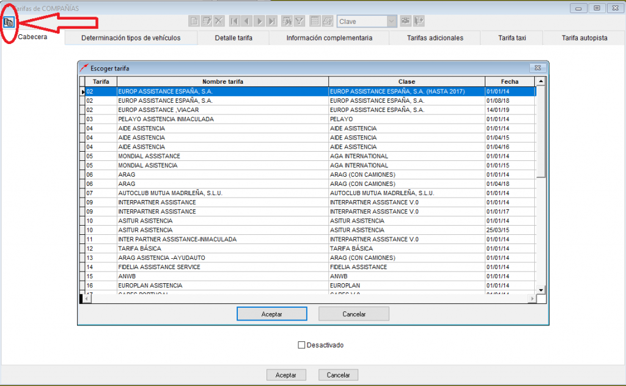626x386 pixels.
Task: Click the filter funnel icon
Action: coord(300,21)
